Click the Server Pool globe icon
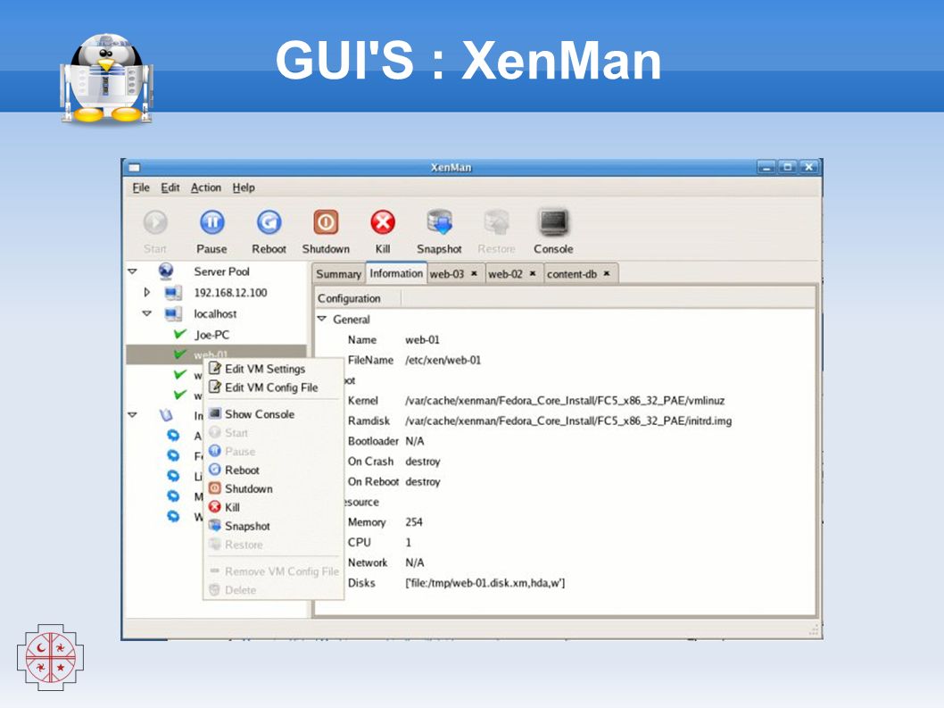The height and width of the screenshot is (708, 944). pyautogui.click(x=166, y=271)
